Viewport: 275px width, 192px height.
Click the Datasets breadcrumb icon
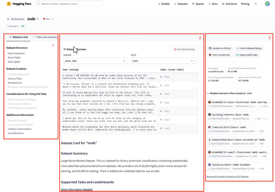pos(8,19)
